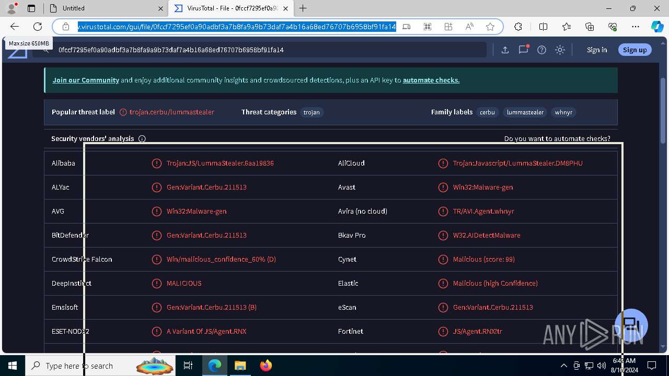This screenshot has height=376, width=669.
Task: Open the Action Center notifications
Action: pos(652,366)
